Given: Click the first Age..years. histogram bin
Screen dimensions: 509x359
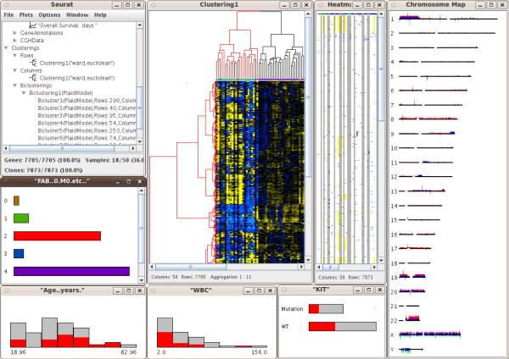Looking at the screenshot, I should pyautogui.click(x=18, y=335).
